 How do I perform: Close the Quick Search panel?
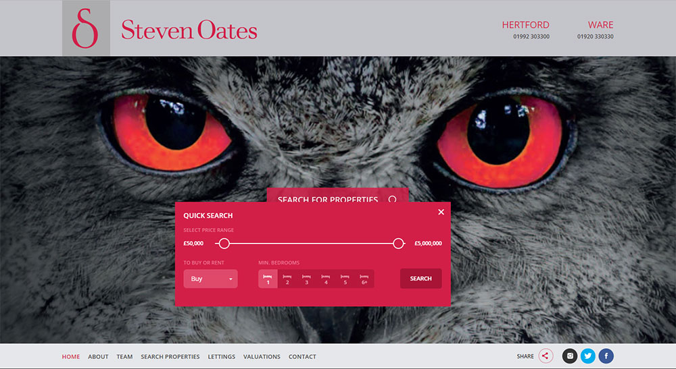click(x=441, y=212)
